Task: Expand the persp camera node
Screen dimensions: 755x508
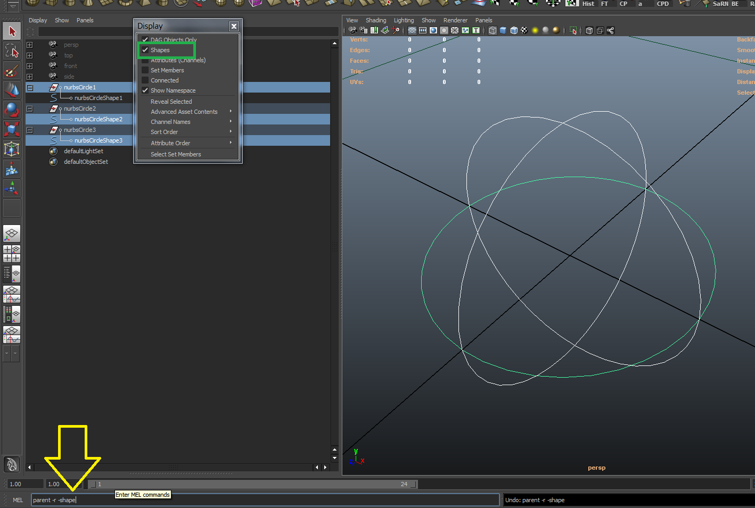Action: [30, 45]
